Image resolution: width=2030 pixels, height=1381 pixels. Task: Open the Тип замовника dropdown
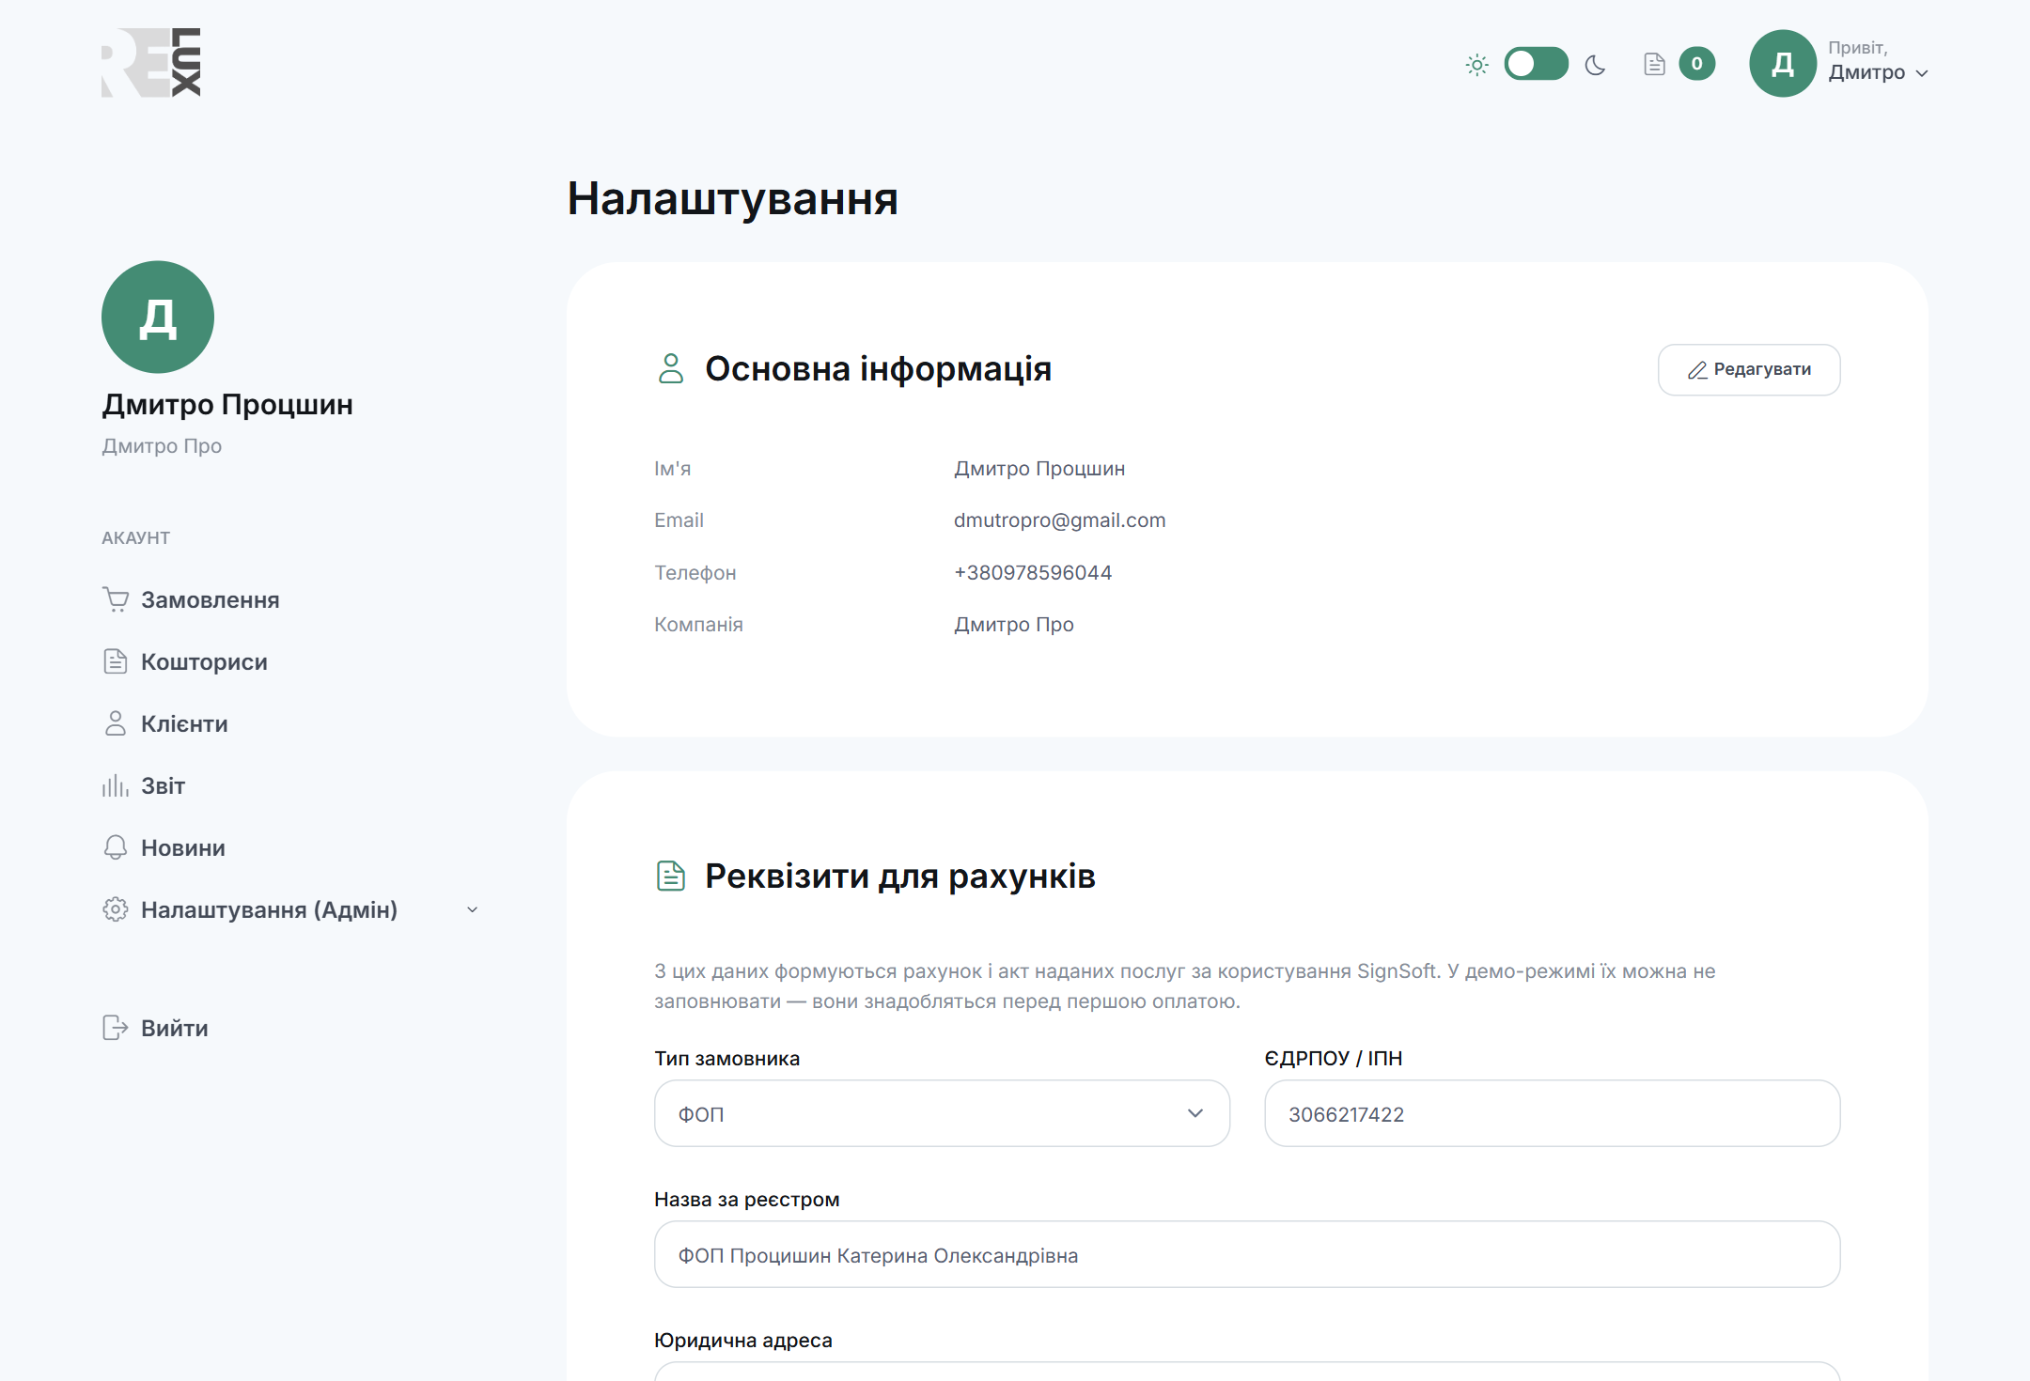942,1113
